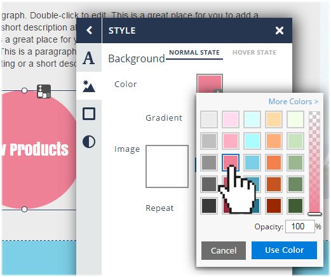Pick the pale cyan swatch in top row
Screen dimensions: 331x277
click(x=252, y=119)
